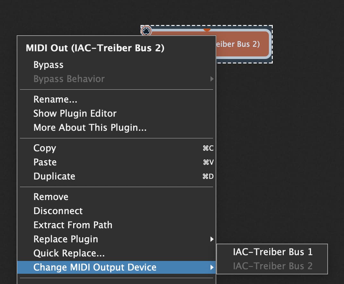Select More About This Plugin...
Image resolution: width=344 pixels, height=284 pixels.
point(90,128)
